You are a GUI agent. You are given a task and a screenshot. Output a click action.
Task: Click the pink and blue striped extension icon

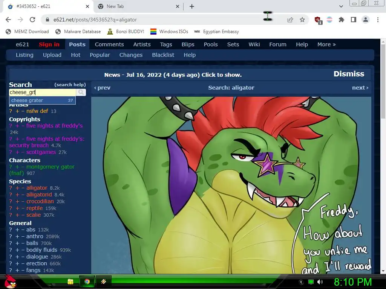point(329,20)
